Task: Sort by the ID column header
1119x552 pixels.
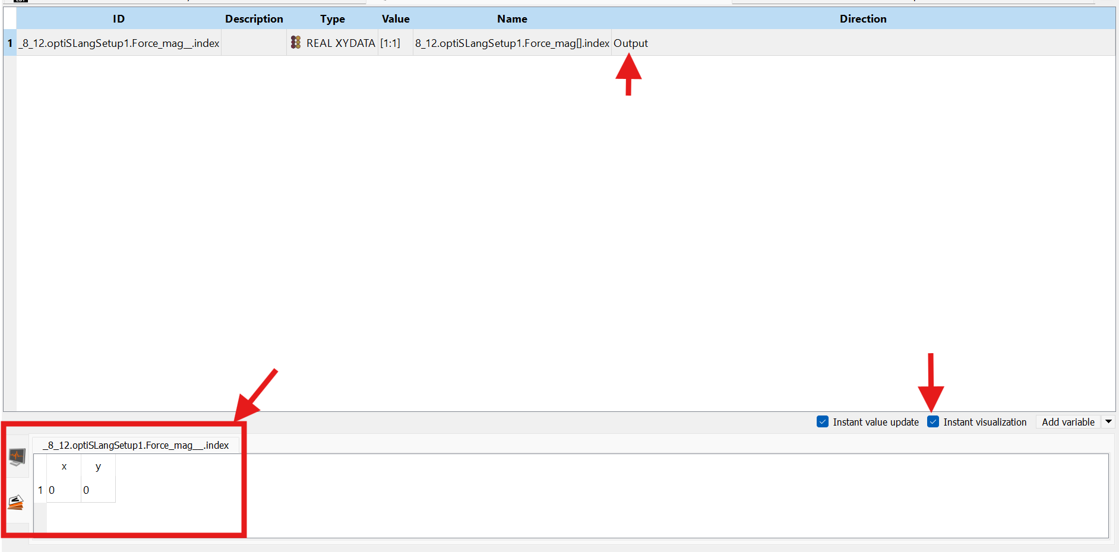Action: [119, 19]
